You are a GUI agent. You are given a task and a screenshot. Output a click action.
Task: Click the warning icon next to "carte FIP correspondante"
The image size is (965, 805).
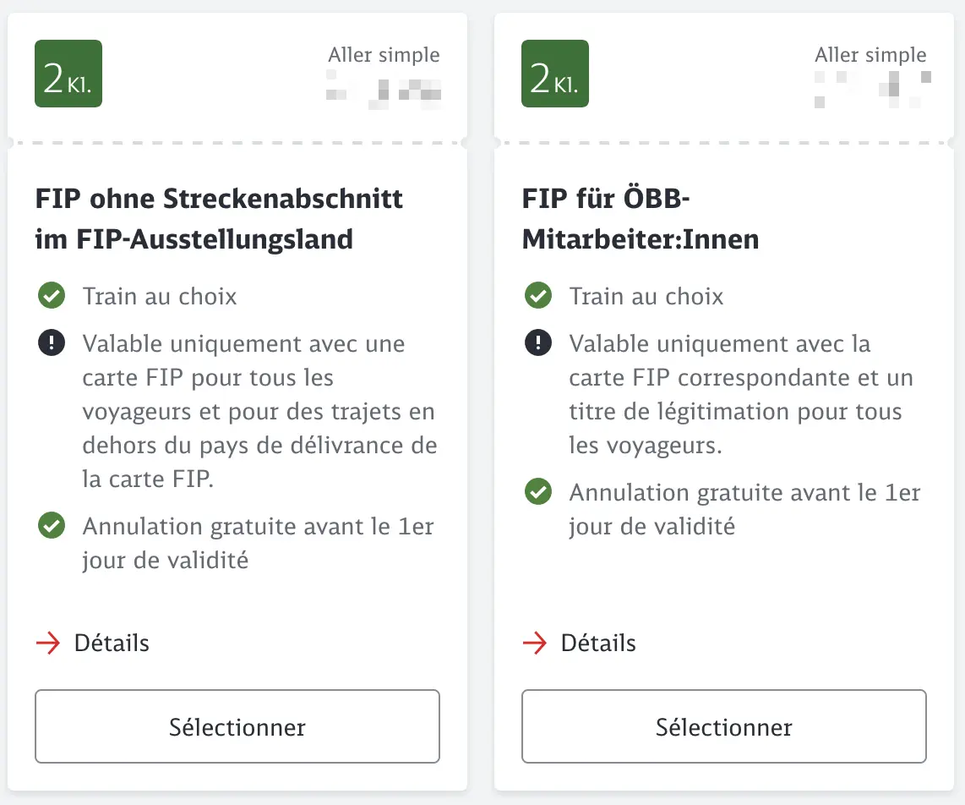[x=538, y=344]
